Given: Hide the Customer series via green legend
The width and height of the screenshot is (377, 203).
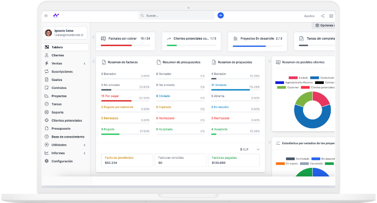Looking at the screenshot, I should click(280, 87).
